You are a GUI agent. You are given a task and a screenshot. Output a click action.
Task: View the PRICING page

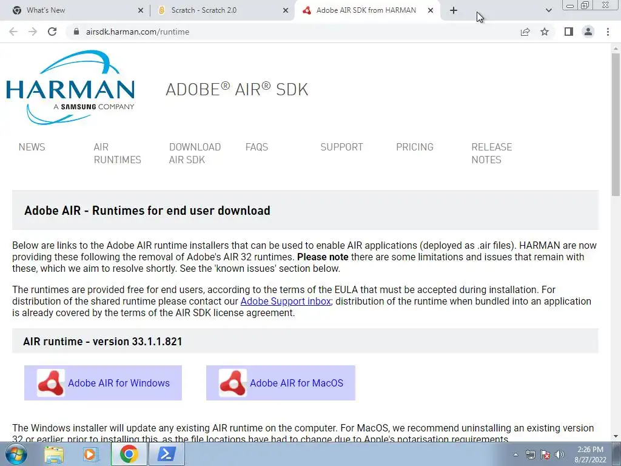[415, 147]
